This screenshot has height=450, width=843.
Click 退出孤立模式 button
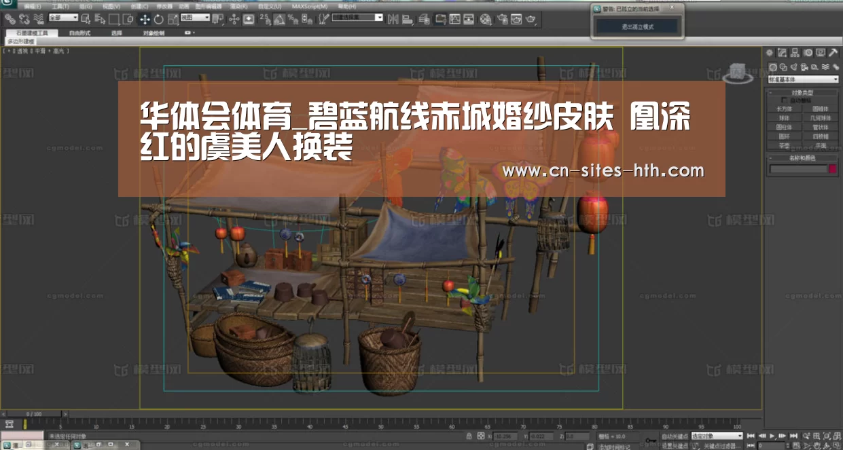[x=636, y=26]
